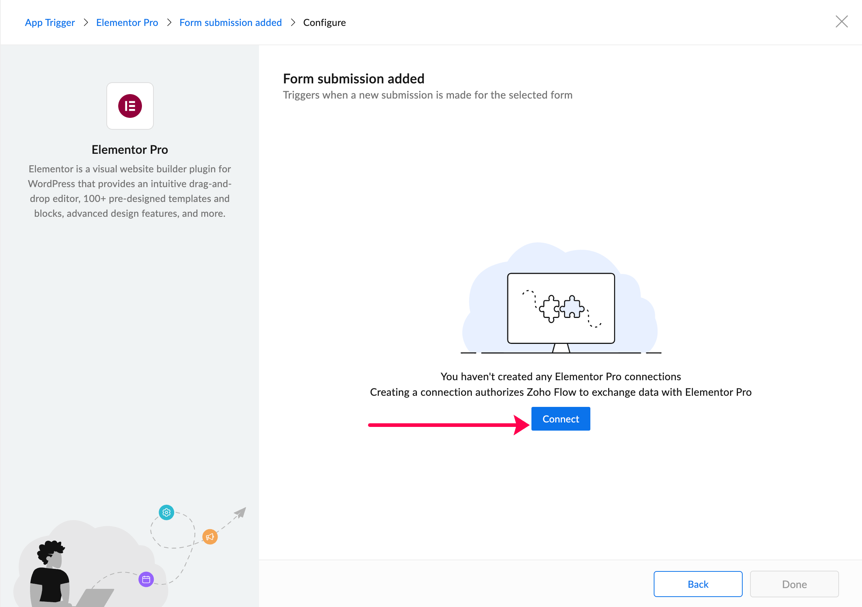Click the orange megaphone icon

click(x=210, y=537)
